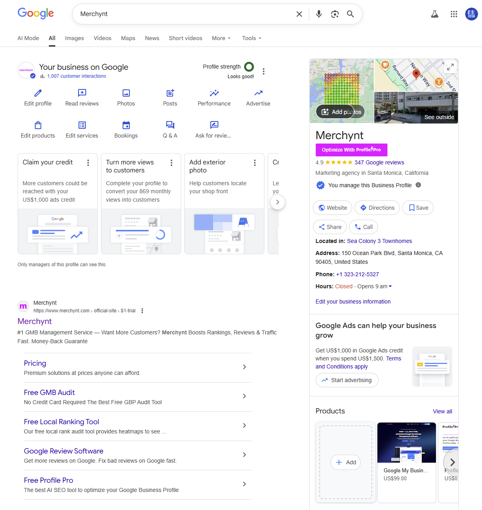Viewport: 482px width, 510px height.
Task: Open search by image camera icon
Action: coord(335,14)
